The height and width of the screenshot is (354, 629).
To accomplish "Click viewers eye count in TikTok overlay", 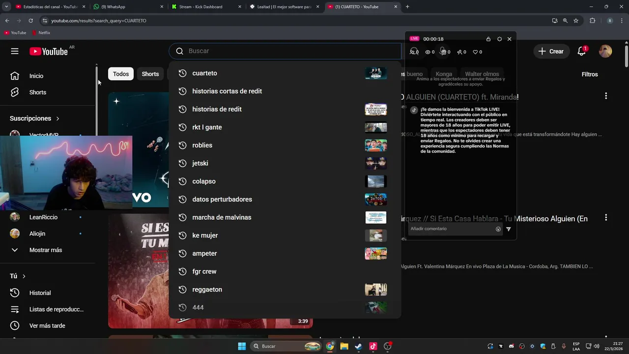I will coord(430,52).
